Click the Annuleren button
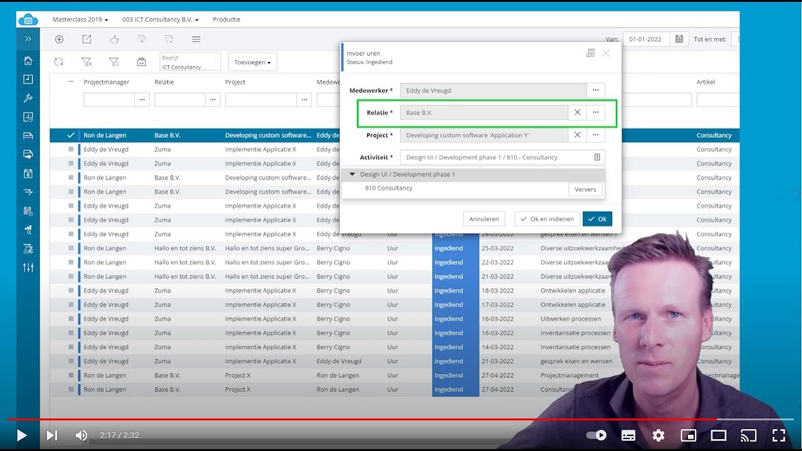The image size is (802, 451). [x=484, y=219]
